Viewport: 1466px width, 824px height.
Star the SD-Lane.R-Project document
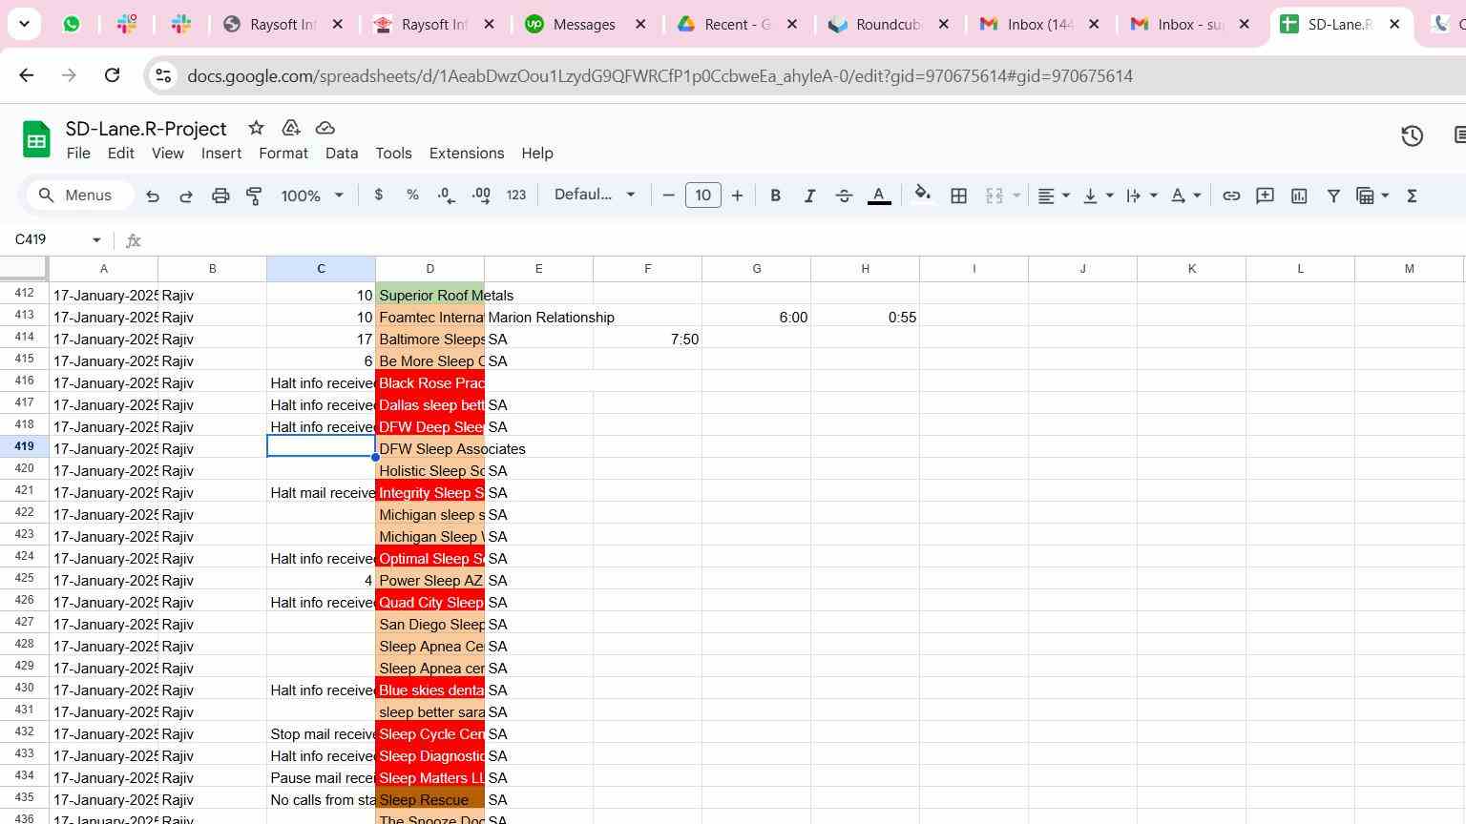pos(256,128)
